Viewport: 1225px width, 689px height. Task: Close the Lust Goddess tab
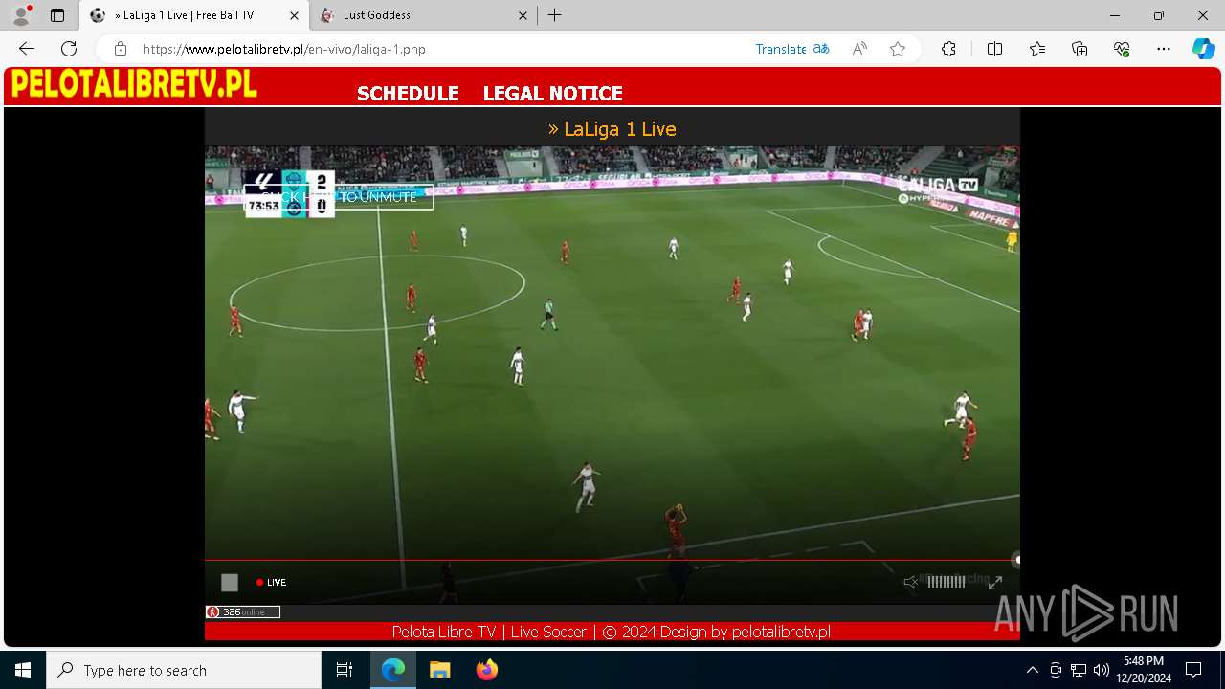pyautogui.click(x=523, y=15)
